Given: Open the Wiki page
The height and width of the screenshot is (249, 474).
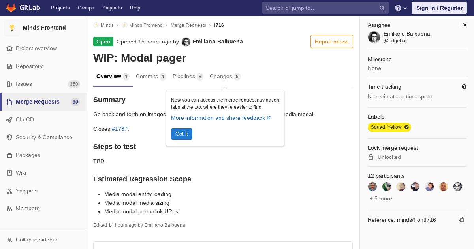Looking at the screenshot, I should [x=21, y=173].
